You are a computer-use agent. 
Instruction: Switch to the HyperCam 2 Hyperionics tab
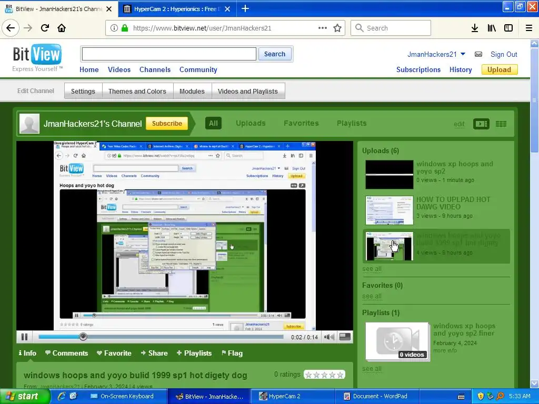click(x=177, y=8)
